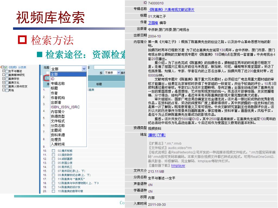Image resolution: width=278 pixels, height=208 pixels.
Task: Click the 标题 column header
Action: click(99, 84)
